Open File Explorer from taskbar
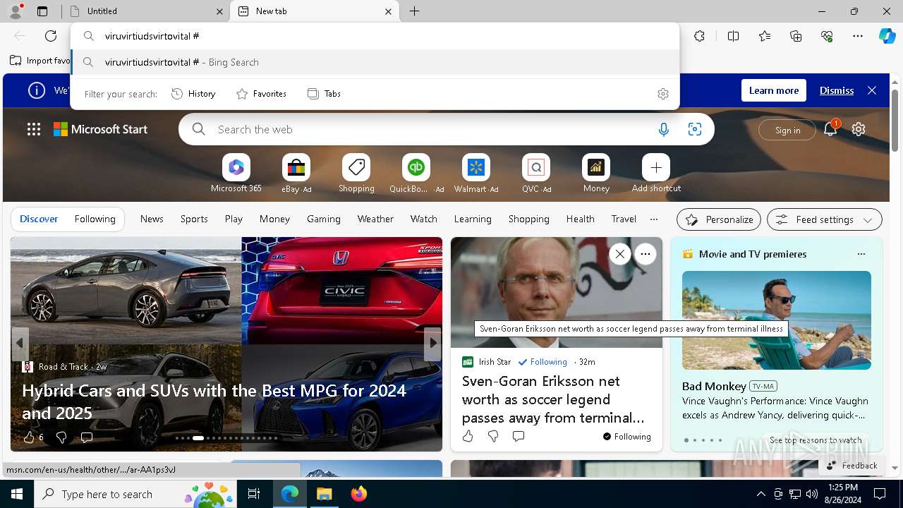903x508 pixels. point(324,494)
